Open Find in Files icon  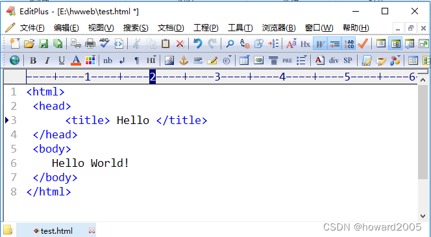coord(258,44)
